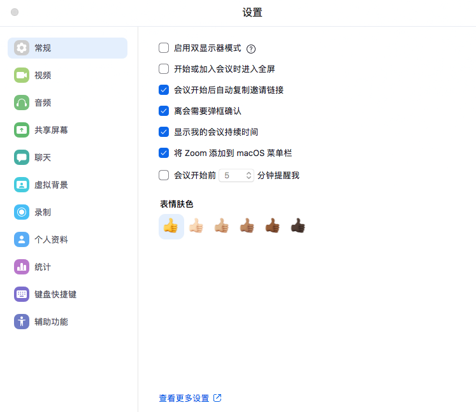Select the medium skin tone thumbs-up
This screenshot has height=412, width=476.
[247, 226]
